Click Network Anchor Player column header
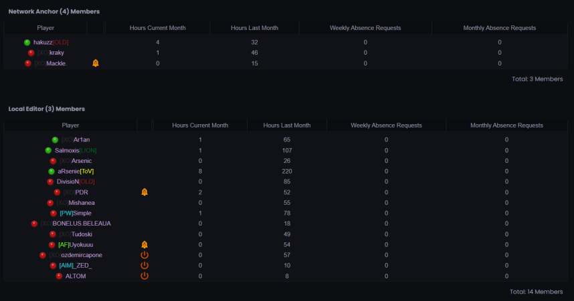Viewport: 574px width, 301px height. [45, 28]
